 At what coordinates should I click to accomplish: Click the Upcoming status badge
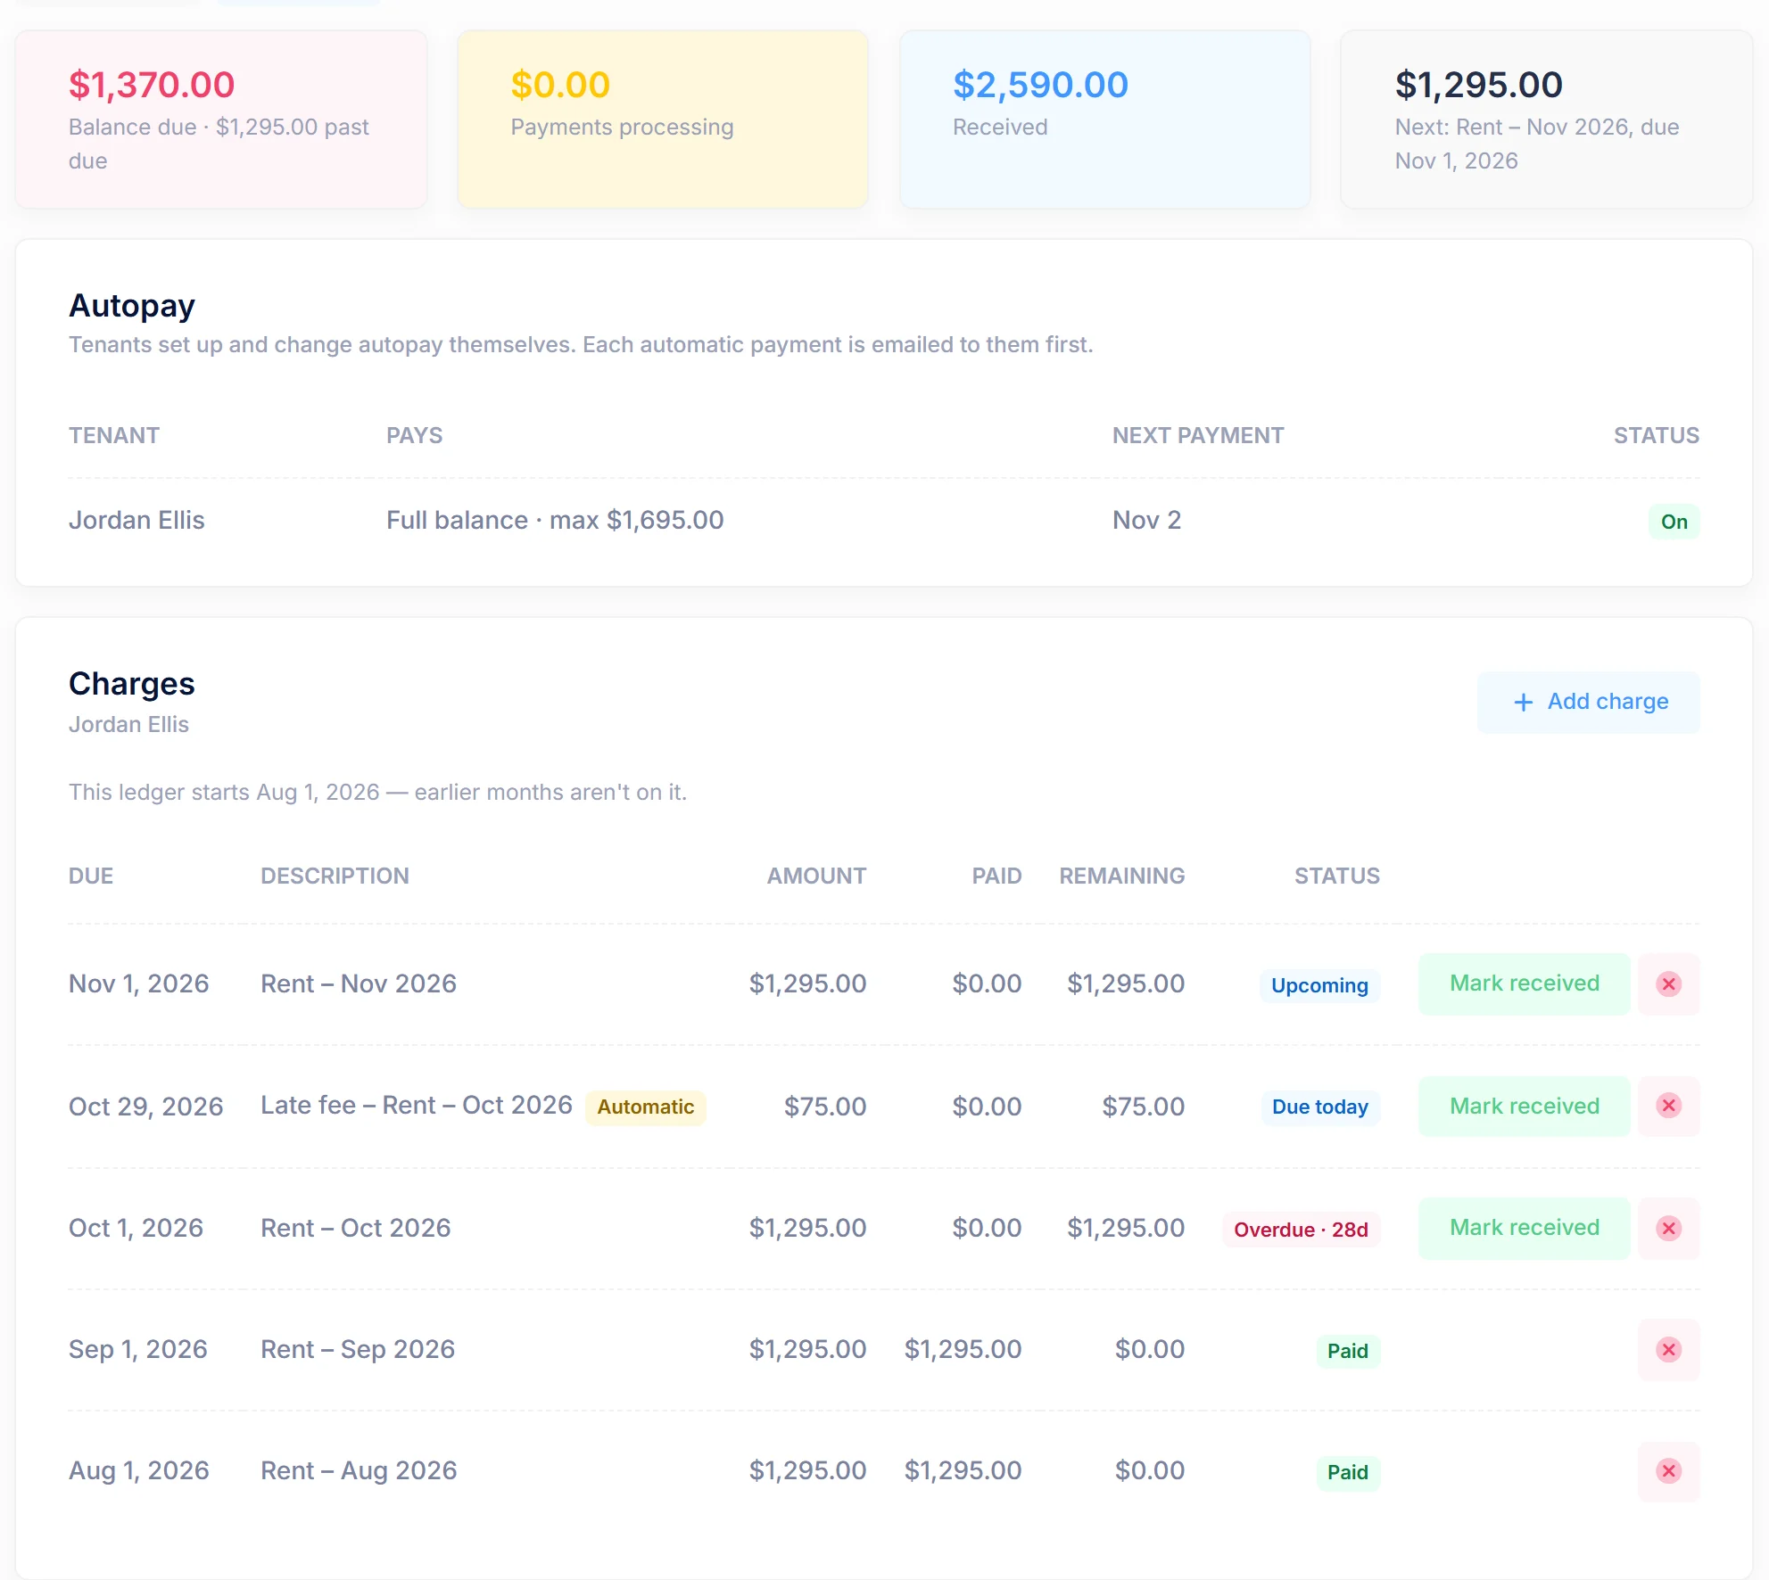coord(1319,985)
